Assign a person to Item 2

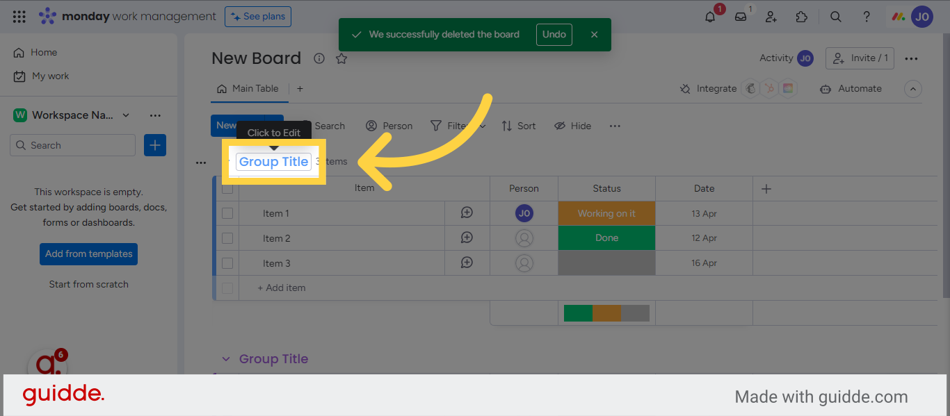pyautogui.click(x=524, y=238)
